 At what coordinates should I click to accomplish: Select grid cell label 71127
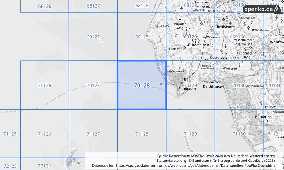pyautogui.click(x=93, y=134)
